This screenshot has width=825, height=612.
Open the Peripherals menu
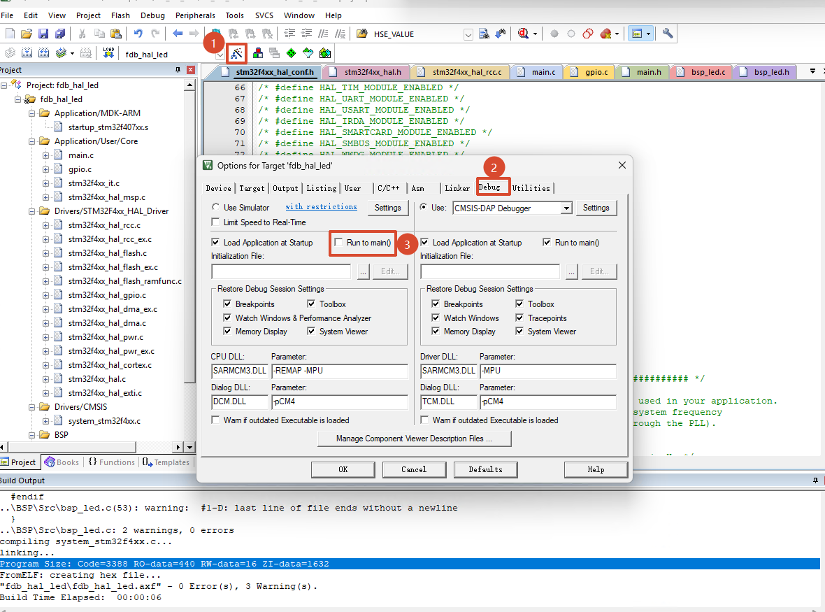[195, 15]
